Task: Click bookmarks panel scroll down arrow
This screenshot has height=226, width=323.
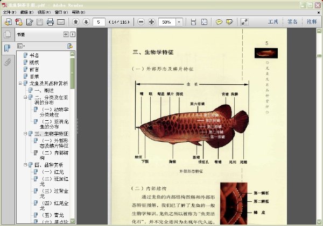Action: point(72,221)
